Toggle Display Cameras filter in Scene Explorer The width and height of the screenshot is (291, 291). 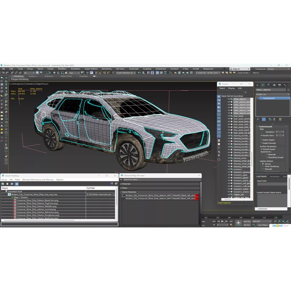[x=219, y=107]
